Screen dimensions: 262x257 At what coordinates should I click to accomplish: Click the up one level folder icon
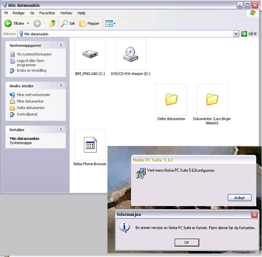pos(52,23)
